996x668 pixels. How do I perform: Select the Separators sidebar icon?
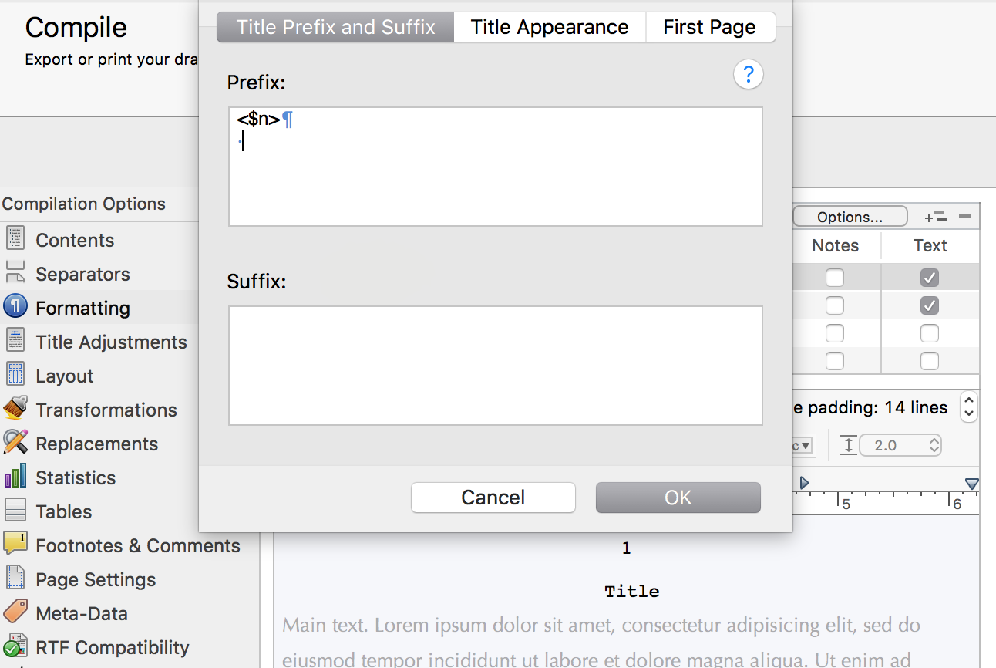[x=15, y=273]
